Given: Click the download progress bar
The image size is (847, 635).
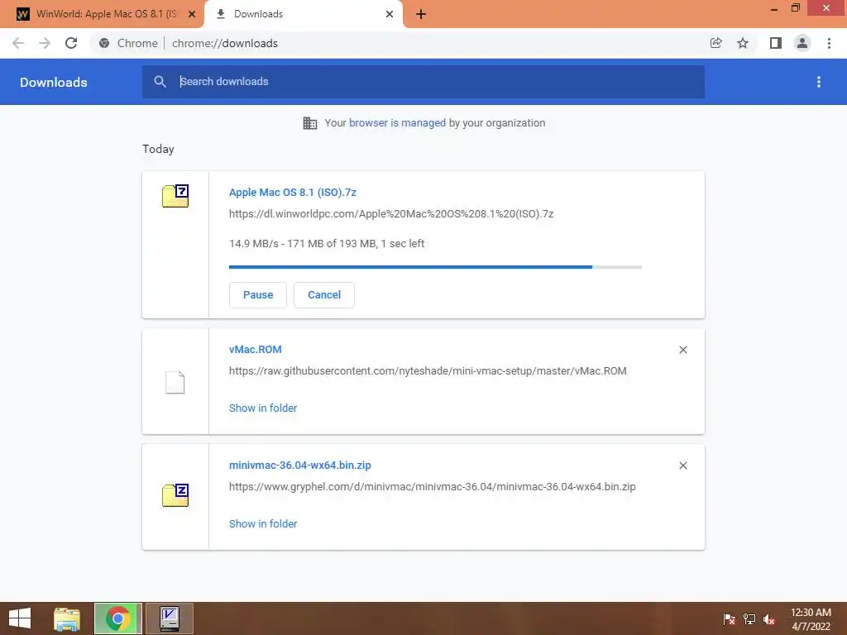Looking at the screenshot, I should pyautogui.click(x=435, y=267).
